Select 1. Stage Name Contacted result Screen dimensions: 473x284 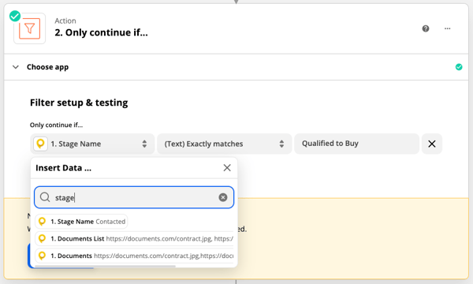coord(81,222)
